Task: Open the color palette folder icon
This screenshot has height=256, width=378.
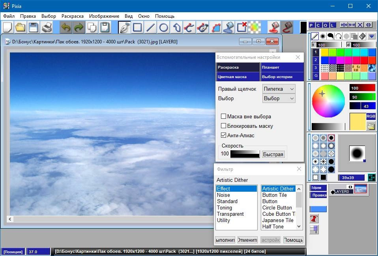Action: coord(371,126)
